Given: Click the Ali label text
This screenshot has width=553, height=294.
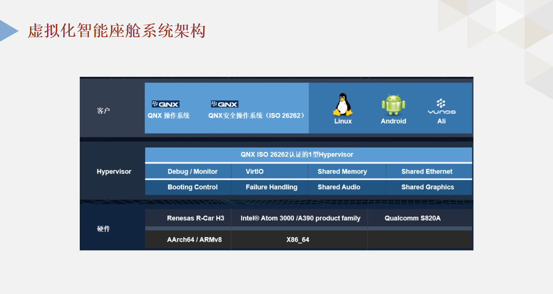Looking at the screenshot, I should click(441, 121).
